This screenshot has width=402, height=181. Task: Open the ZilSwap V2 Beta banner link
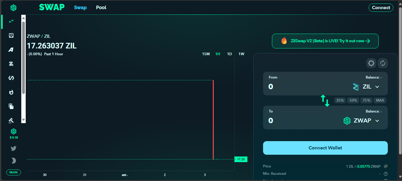[325, 41]
